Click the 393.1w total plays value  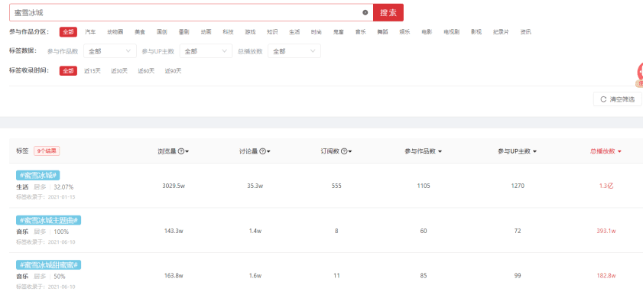point(606,231)
